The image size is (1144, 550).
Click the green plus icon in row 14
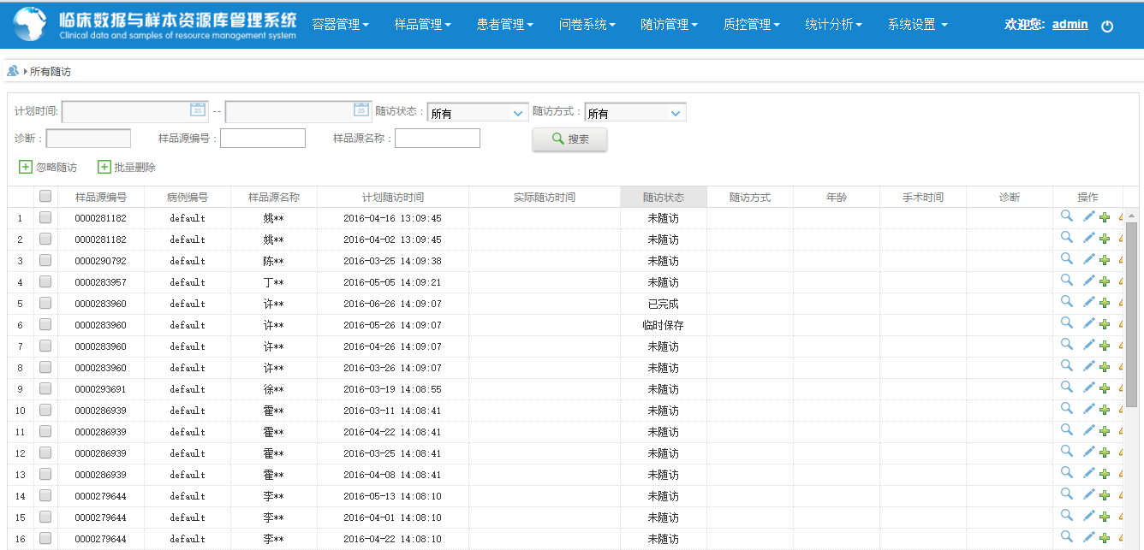[1105, 495]
